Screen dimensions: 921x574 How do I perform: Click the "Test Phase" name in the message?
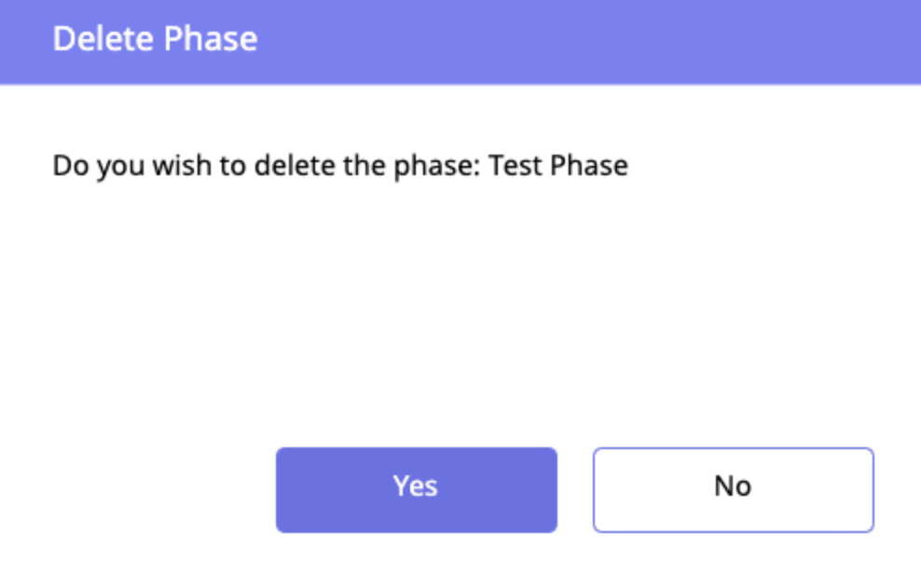pos(558,166)
